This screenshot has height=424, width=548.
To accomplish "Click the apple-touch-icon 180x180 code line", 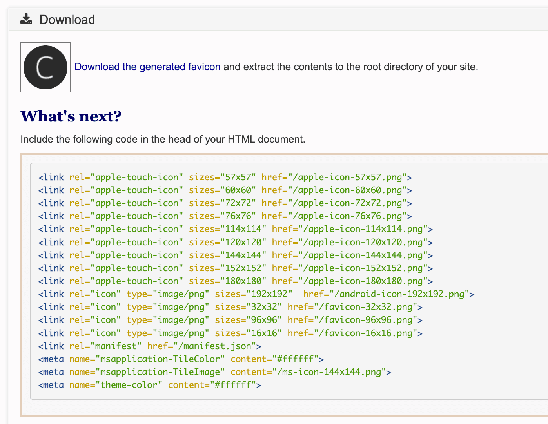I will click(235, 281).
